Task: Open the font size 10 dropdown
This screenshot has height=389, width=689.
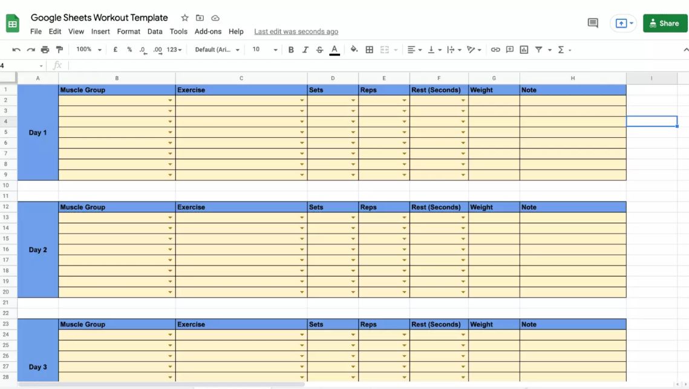Action: [x=264, y=50]
